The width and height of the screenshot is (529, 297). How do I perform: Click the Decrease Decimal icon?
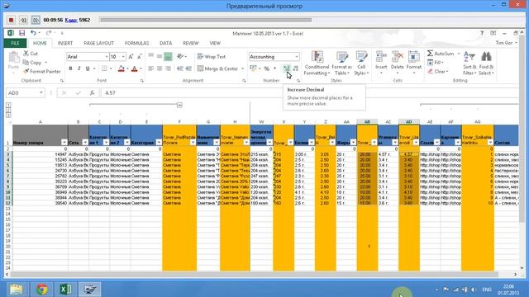coord(296,68)
